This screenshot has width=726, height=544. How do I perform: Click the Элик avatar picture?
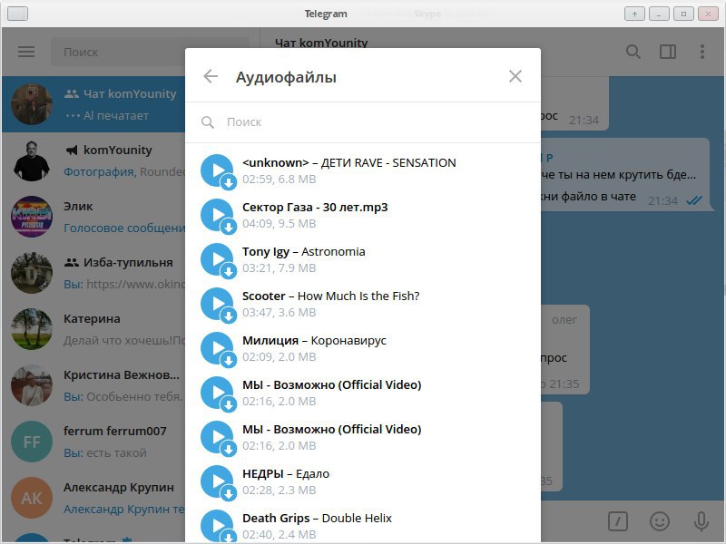click(x=32, y=217)
